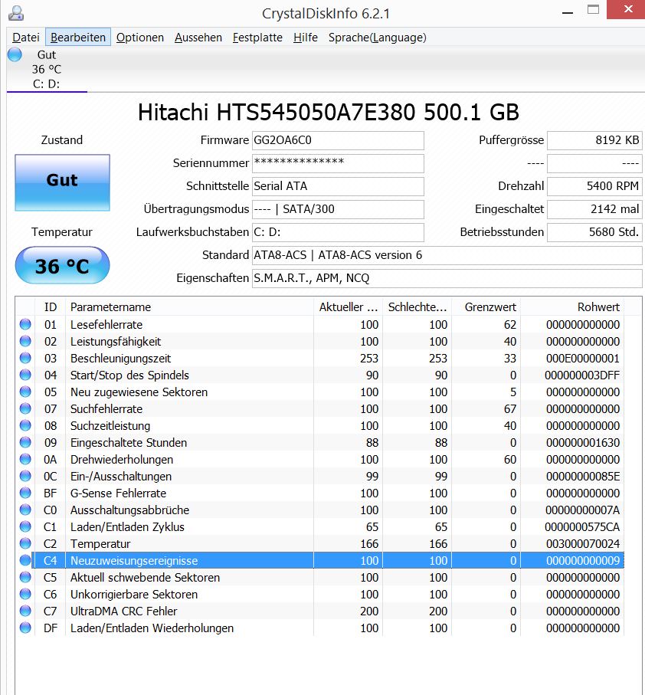Screen dimensions: 645x695
Task: Click the Laufwerksbuchstaben field
Action: pos(338,232)
